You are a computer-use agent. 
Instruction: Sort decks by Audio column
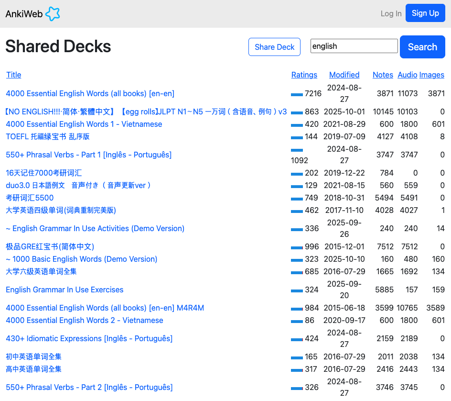tap(407, 75)
